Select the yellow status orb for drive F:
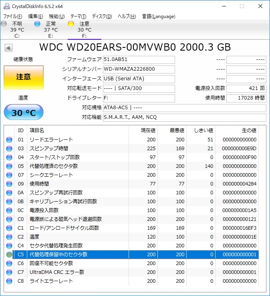This screenshot has height=296, width=270. 71,24
